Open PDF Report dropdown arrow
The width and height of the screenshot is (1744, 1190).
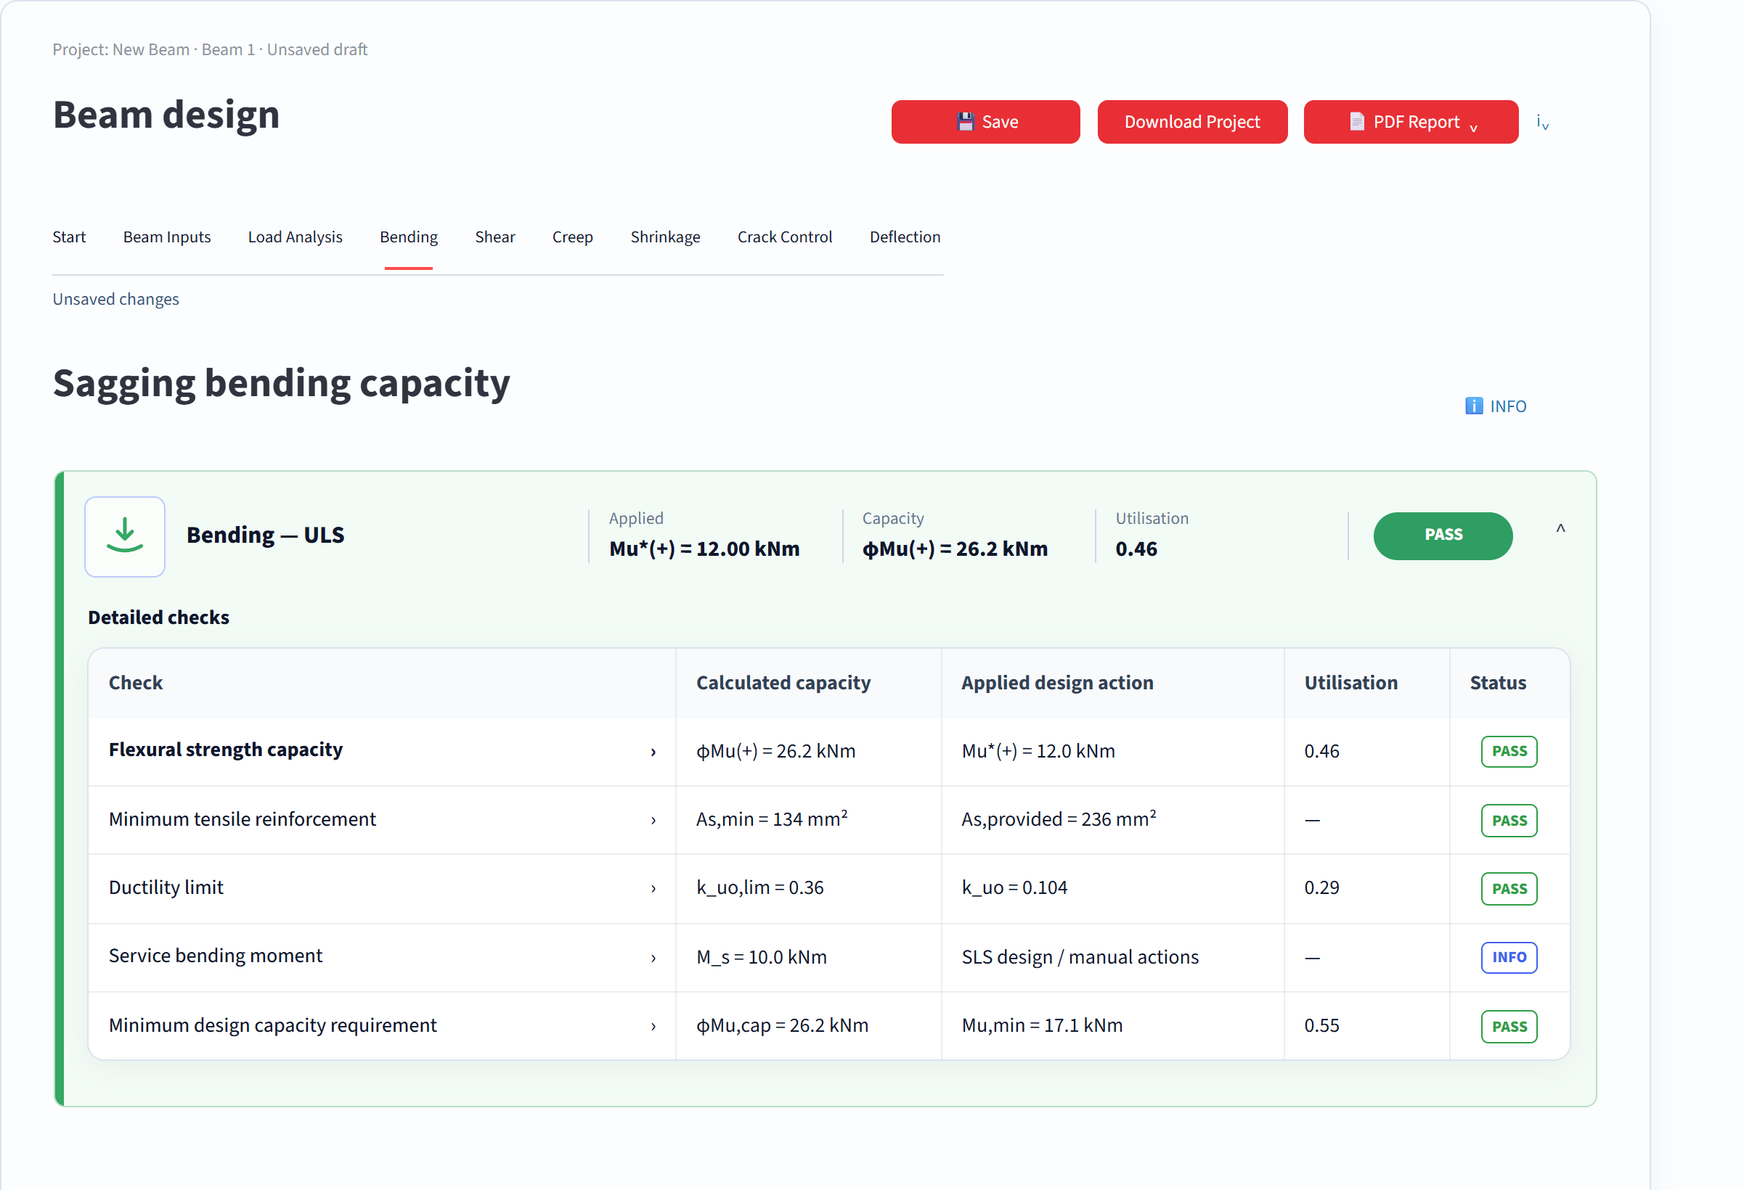point(1473,128)
